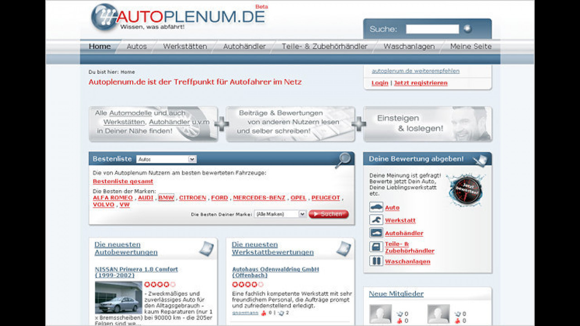The height and width of the screenshot is (326, 580).
Task: Click the search lens icon beside Suche field
Action: [x=467, y=28]
